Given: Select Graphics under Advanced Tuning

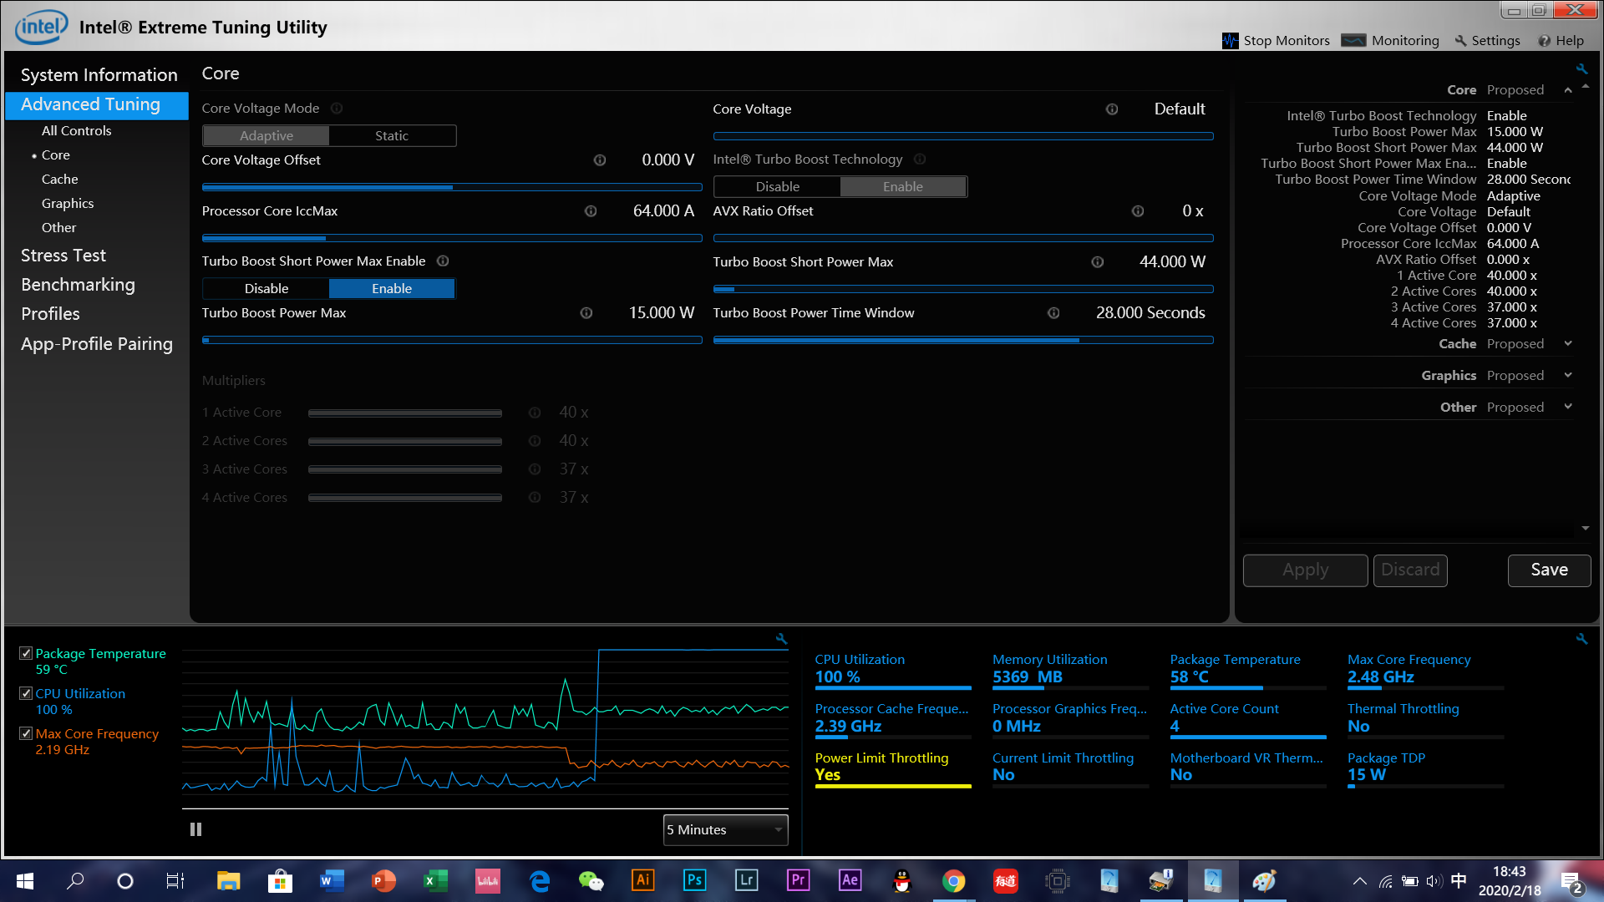Looking at the screenshot, I should [68, 204].
